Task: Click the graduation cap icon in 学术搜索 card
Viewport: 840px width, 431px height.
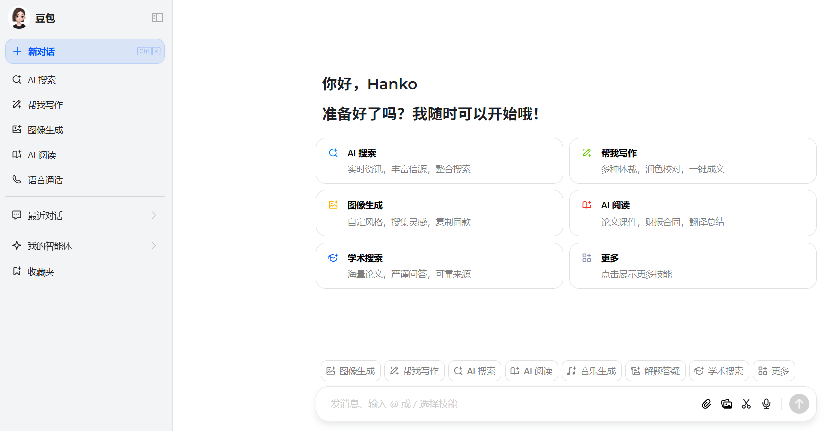Action: (x=333, y=258)
